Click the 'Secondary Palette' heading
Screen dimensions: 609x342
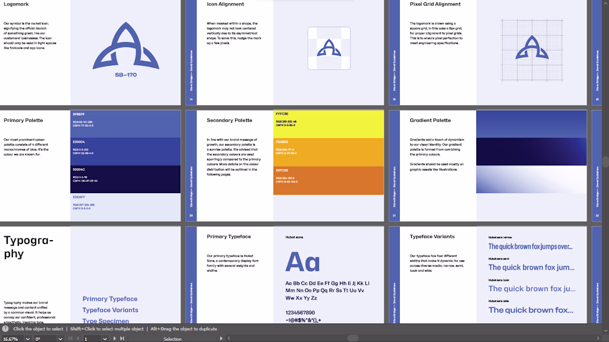coord(230,120)
